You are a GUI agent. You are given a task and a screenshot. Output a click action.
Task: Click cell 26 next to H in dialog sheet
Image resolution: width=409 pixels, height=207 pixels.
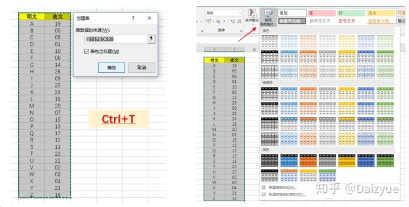57,72
